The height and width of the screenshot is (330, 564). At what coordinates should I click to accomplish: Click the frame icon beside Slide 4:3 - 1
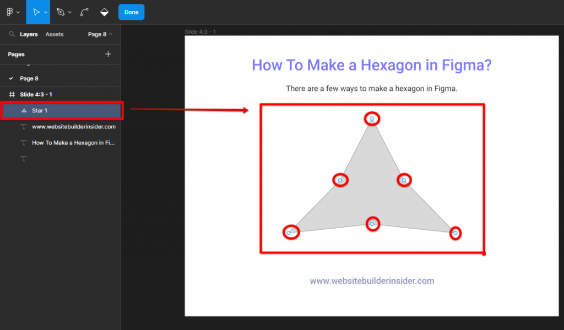point(11,94)
